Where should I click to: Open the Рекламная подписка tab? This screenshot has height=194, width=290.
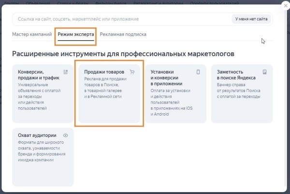pyautogui.click(x=123, y=34)
